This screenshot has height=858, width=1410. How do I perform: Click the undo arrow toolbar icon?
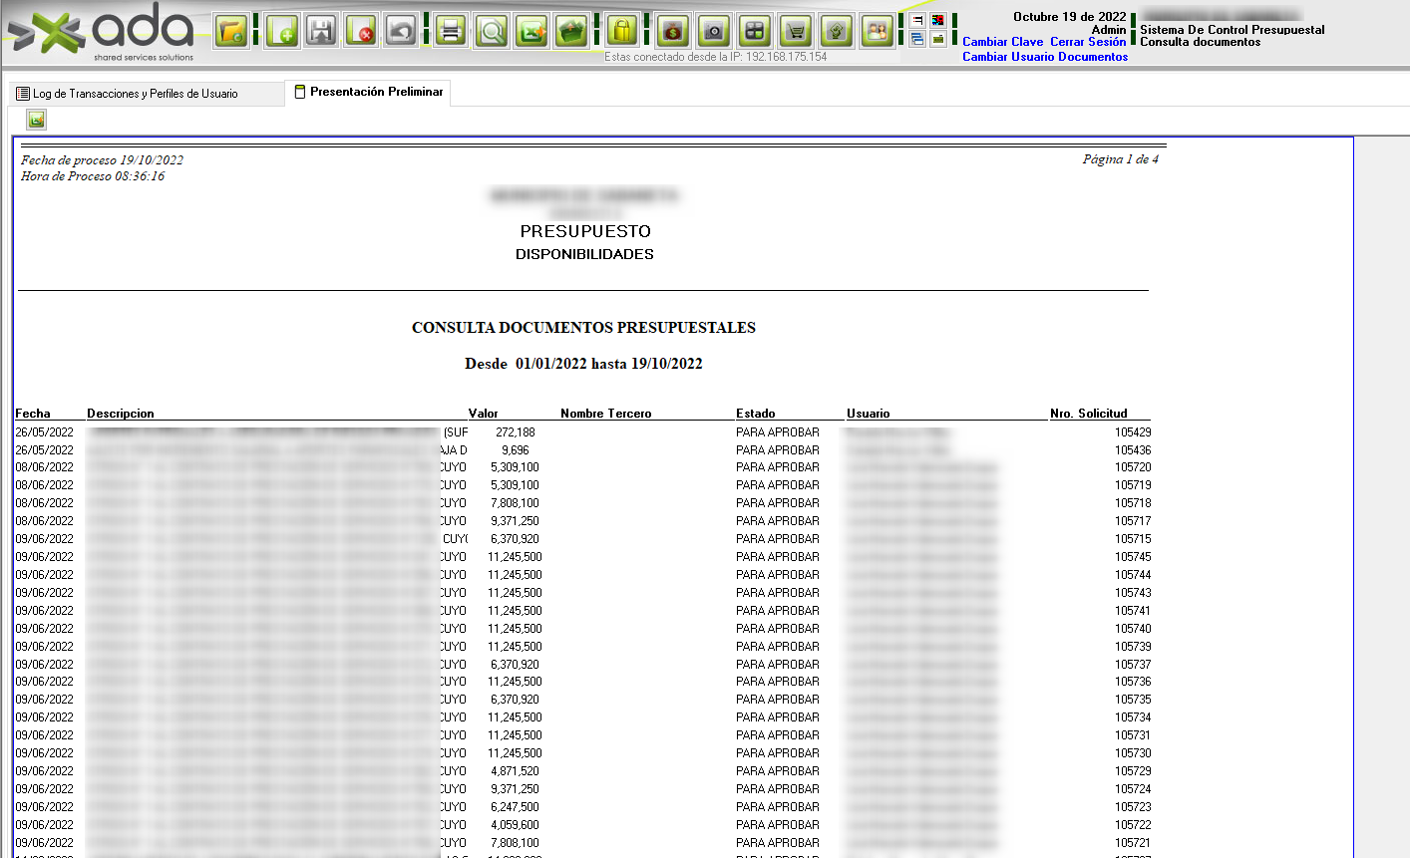[401, 32]
